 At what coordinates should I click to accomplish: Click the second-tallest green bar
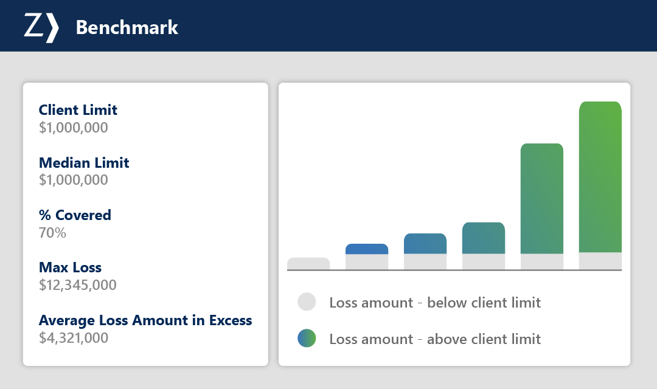(541, 198)
